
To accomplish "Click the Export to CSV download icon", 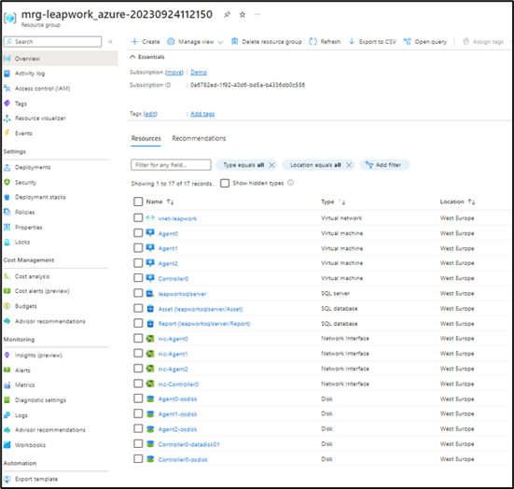I will pos(352,41).
